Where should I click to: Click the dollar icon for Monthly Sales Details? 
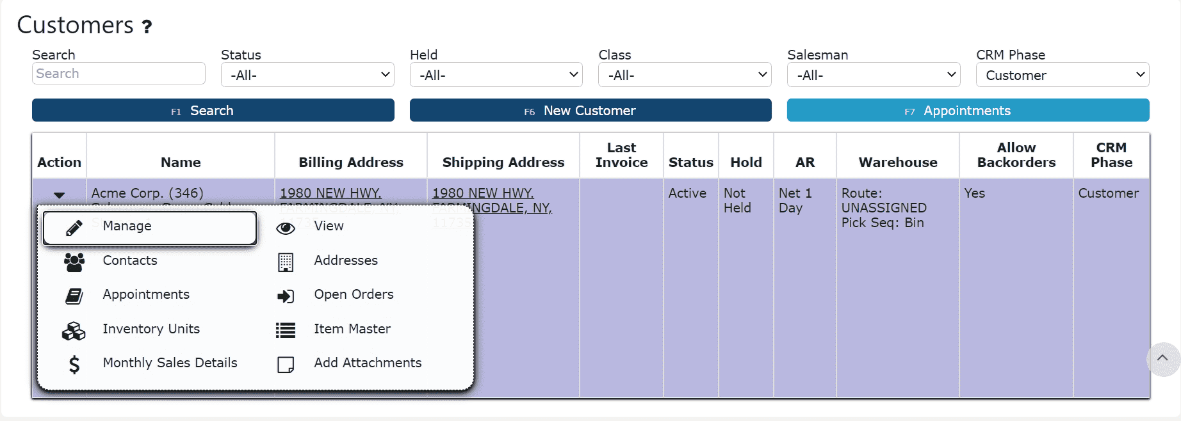[74, 364]
